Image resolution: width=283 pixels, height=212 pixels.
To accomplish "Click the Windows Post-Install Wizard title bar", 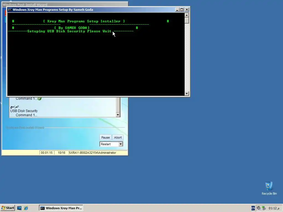I will click(x=65, y=4).
